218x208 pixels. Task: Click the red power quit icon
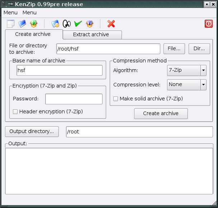[x=209, y=24]
